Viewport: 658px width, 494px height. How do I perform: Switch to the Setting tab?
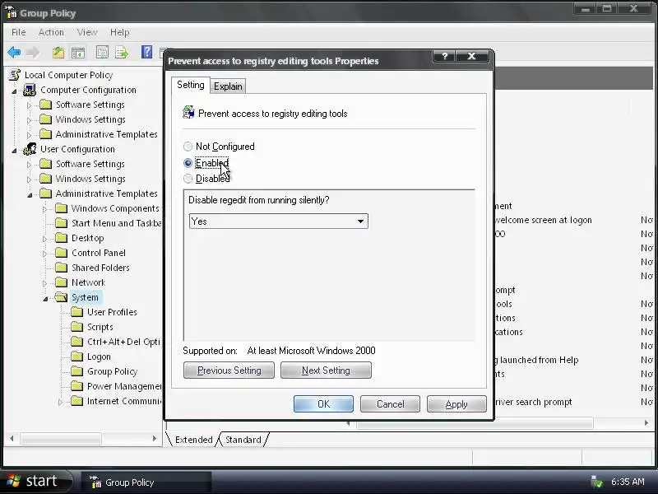pyautogui.click(x=191, y=85)
